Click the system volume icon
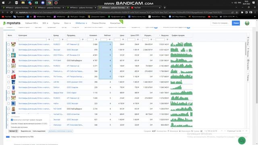The height and width of the screenshot is (145, 258). [235, 3]
